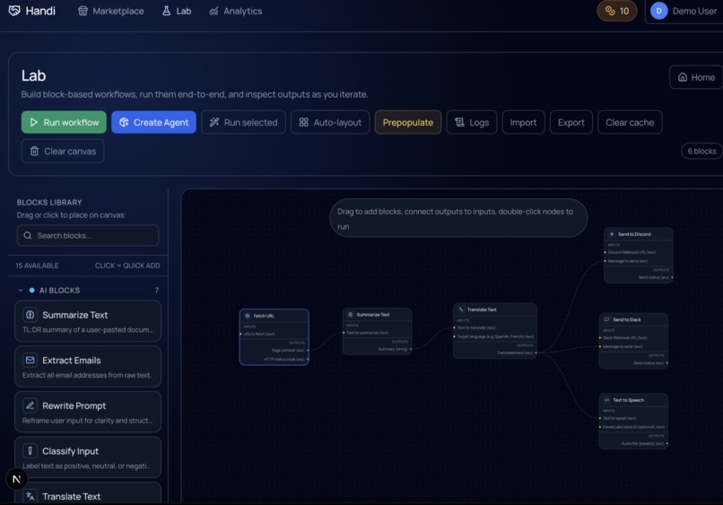Screen dimensions: 723x505
Task: Run the whole workflow
Action: coord(64,122)
